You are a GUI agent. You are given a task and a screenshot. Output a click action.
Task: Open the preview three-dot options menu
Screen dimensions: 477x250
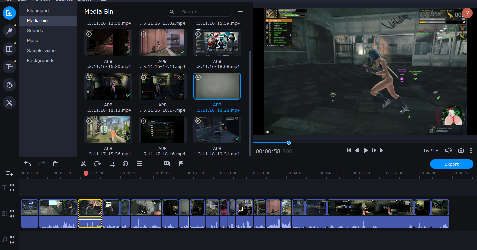tap(471, 150)
